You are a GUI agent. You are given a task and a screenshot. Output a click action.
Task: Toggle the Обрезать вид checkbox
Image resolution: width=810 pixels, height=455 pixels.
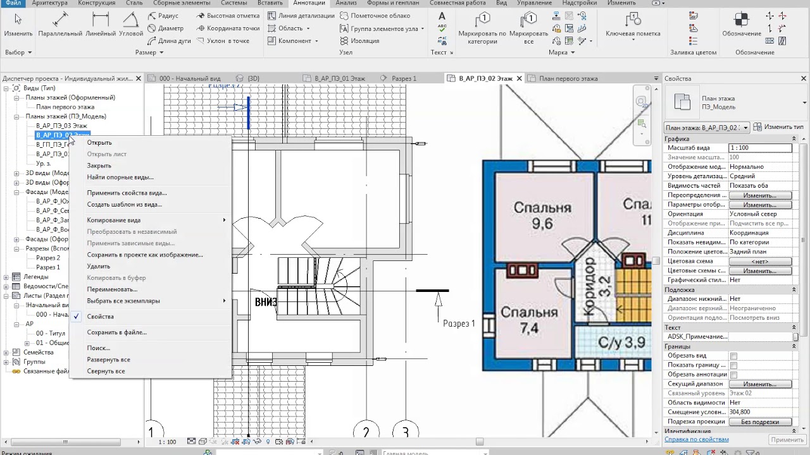733,356
